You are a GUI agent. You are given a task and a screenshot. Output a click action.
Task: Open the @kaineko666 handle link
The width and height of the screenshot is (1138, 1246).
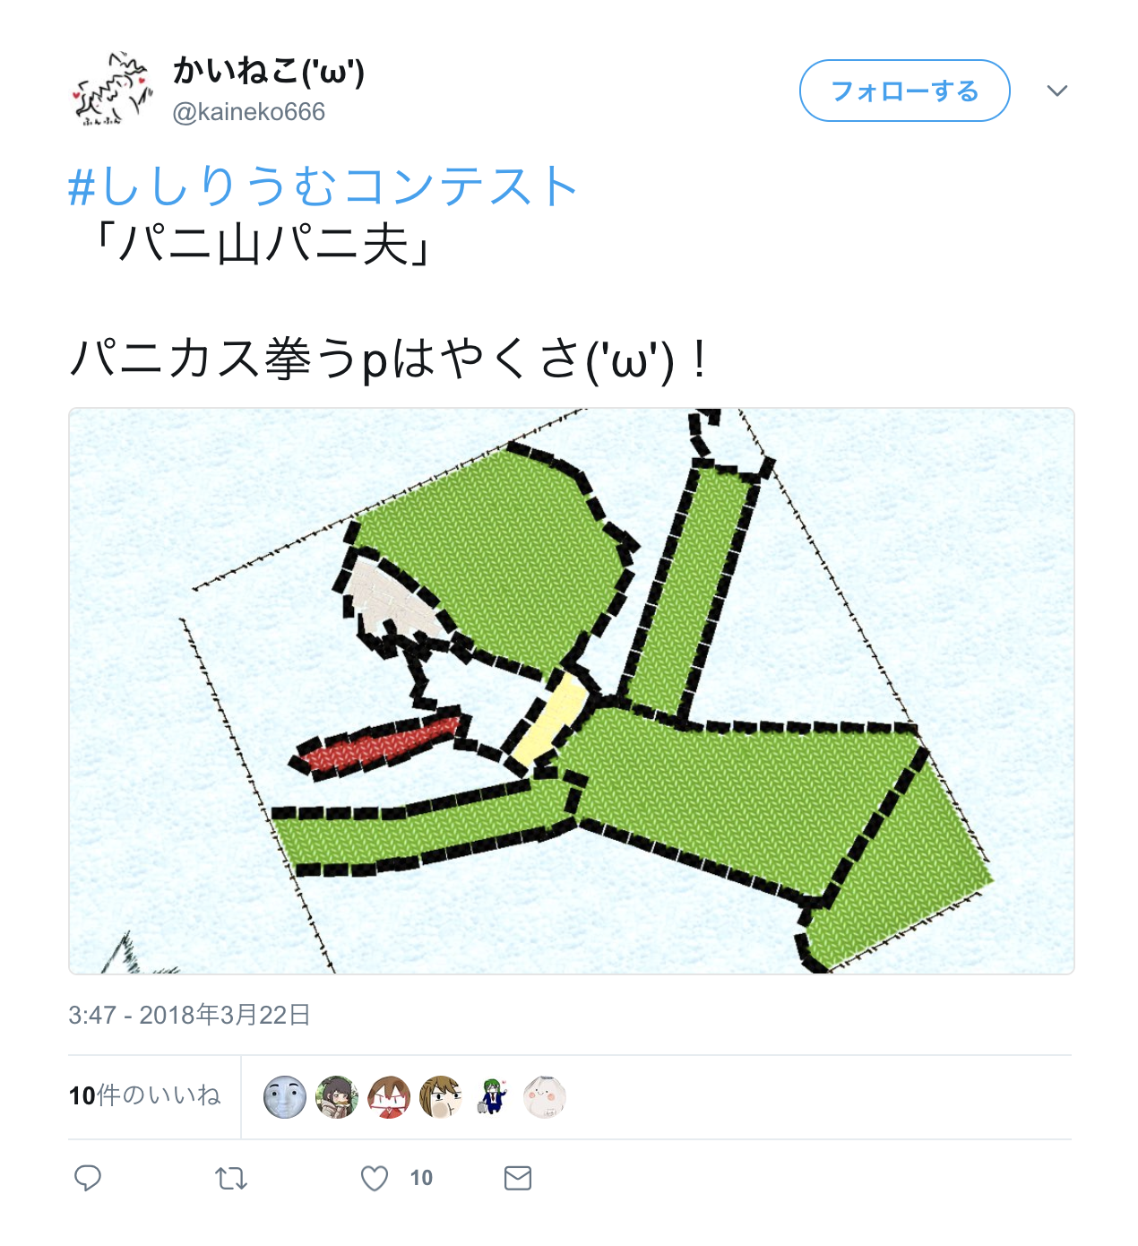point(248,112)
